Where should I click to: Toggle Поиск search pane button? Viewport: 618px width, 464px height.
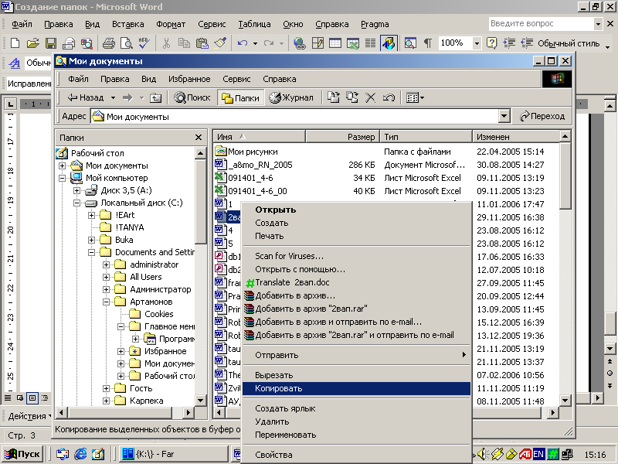click(x=192, y=98)
